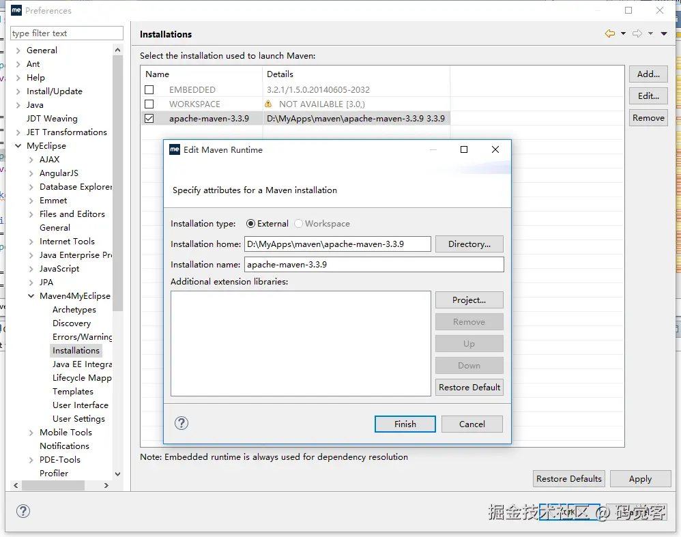Expand the Java tree node
Screen dimensions: 681x537
(x=18, y=105)
